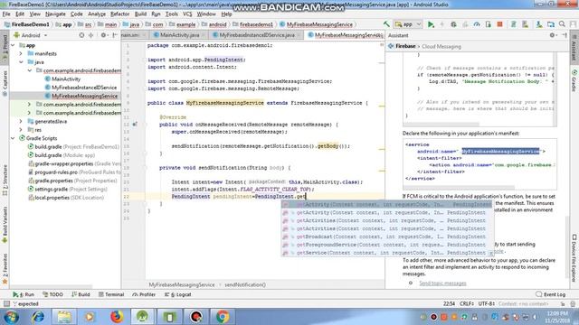Open the File menu
The image size is (579, 325).
point(6,14)
